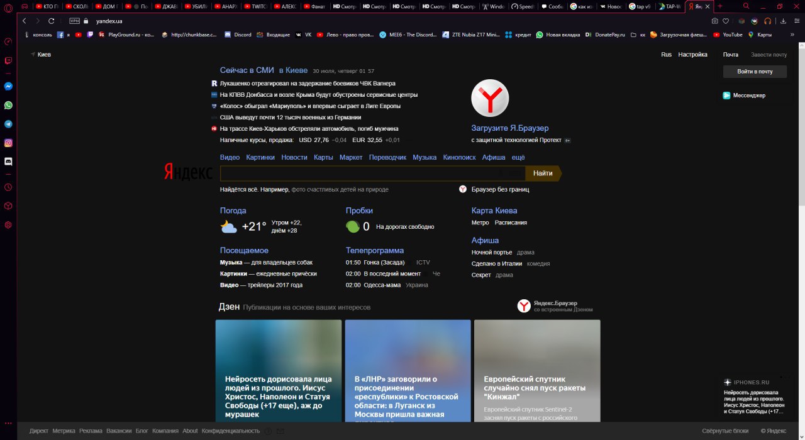Open the orange headphones extension icon
Viewport: 805px width, 440px height.
767,21
